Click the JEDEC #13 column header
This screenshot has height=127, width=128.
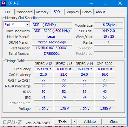[x=64, y=64]
